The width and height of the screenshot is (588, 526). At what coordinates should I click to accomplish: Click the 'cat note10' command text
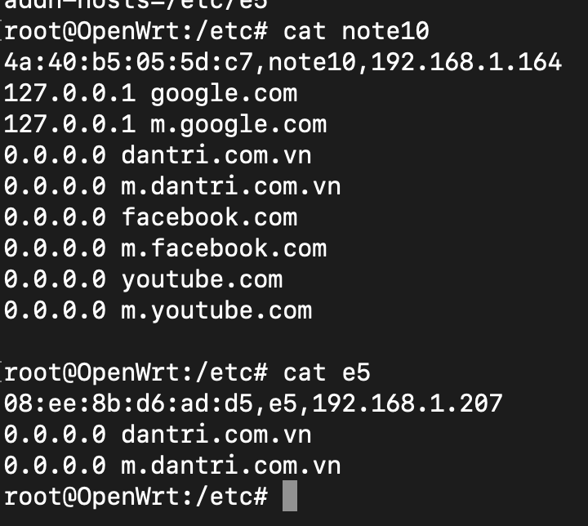pyautogui.click(x=355, y=32)
